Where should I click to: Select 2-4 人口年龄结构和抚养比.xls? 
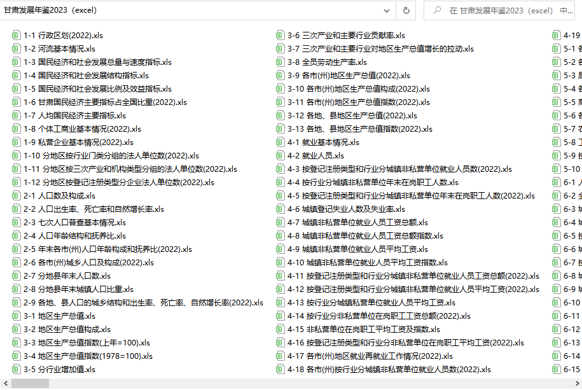pyautogui.click(x=74, y=236)
